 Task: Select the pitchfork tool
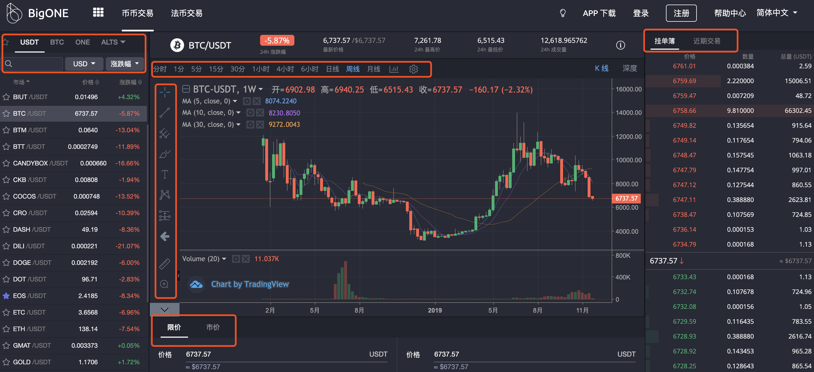pyautogui.click(x=165, y=133)
